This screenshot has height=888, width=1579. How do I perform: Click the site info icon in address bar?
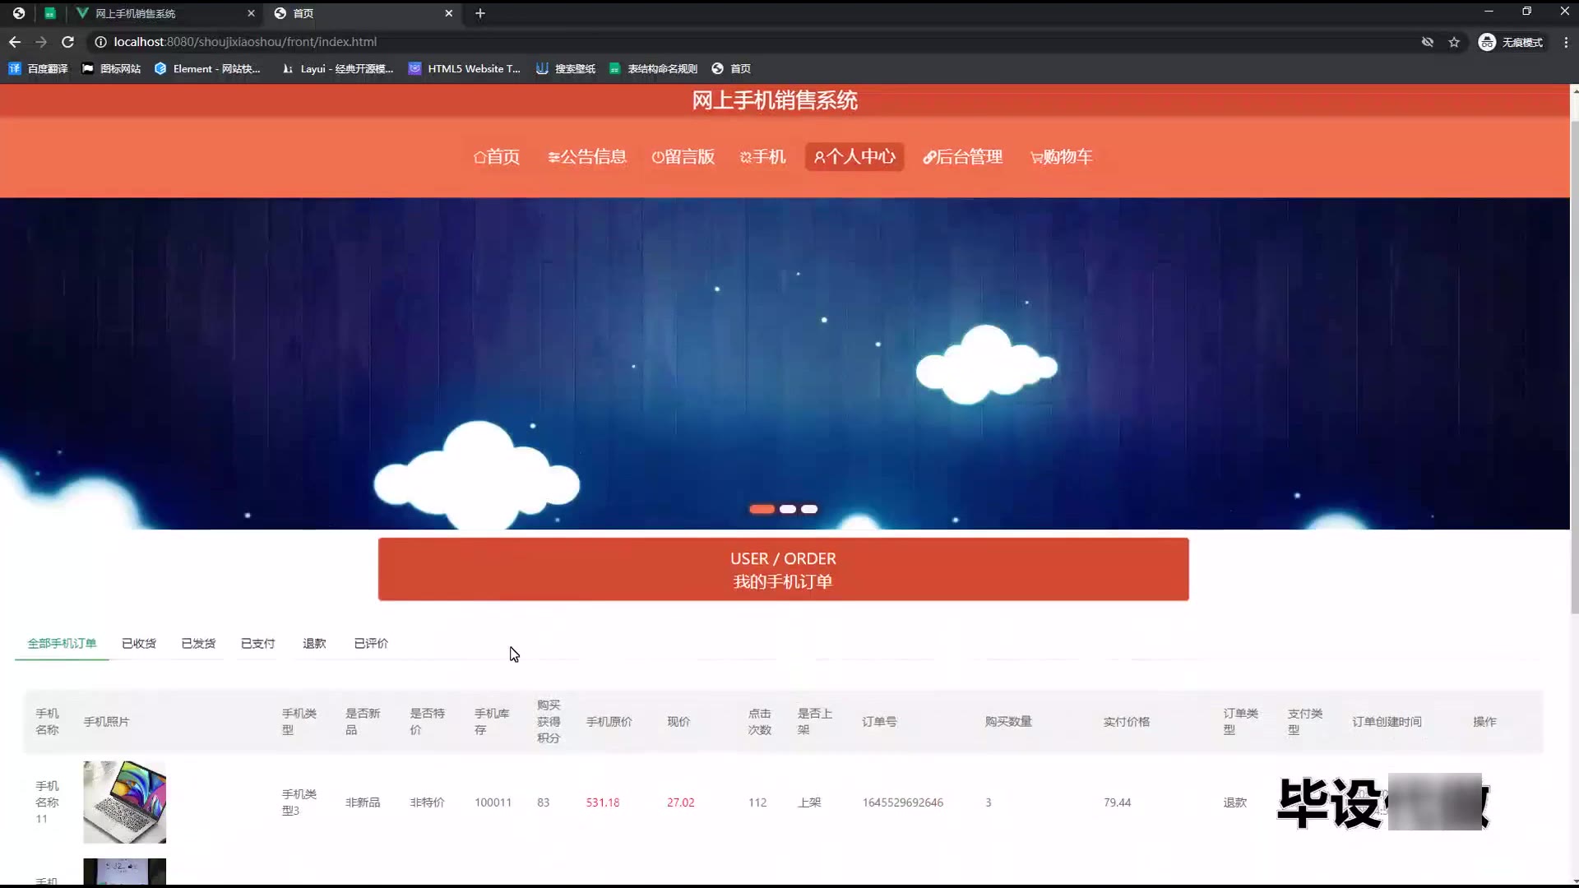[100, 42]
